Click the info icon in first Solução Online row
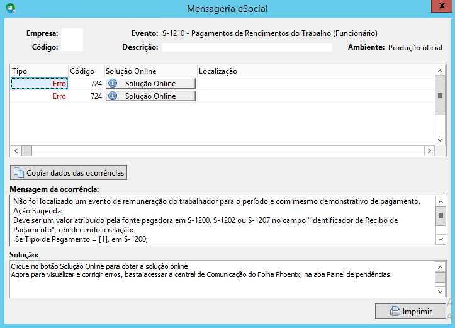 [113, 84]
